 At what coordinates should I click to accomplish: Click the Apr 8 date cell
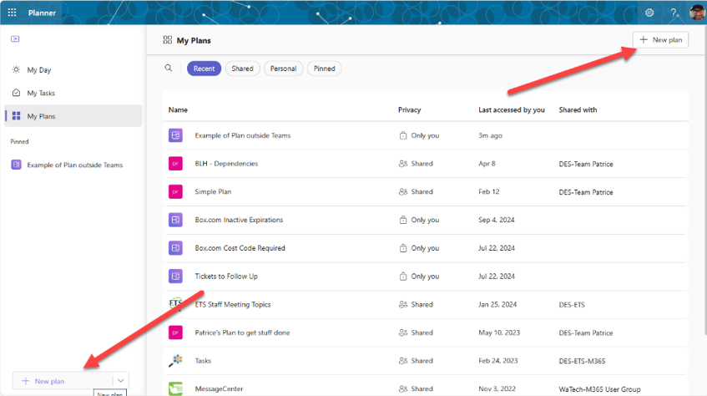pyautogui.click(x=487, y=164)
